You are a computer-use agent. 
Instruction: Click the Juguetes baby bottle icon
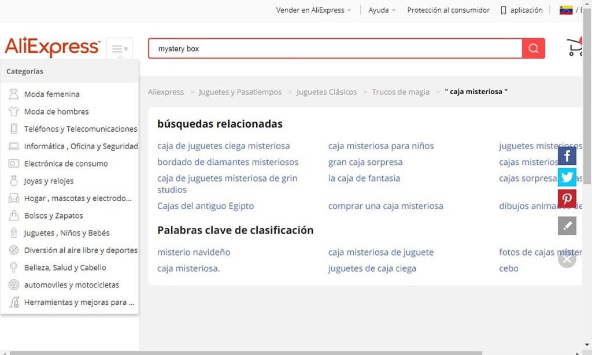coord(14,233)
